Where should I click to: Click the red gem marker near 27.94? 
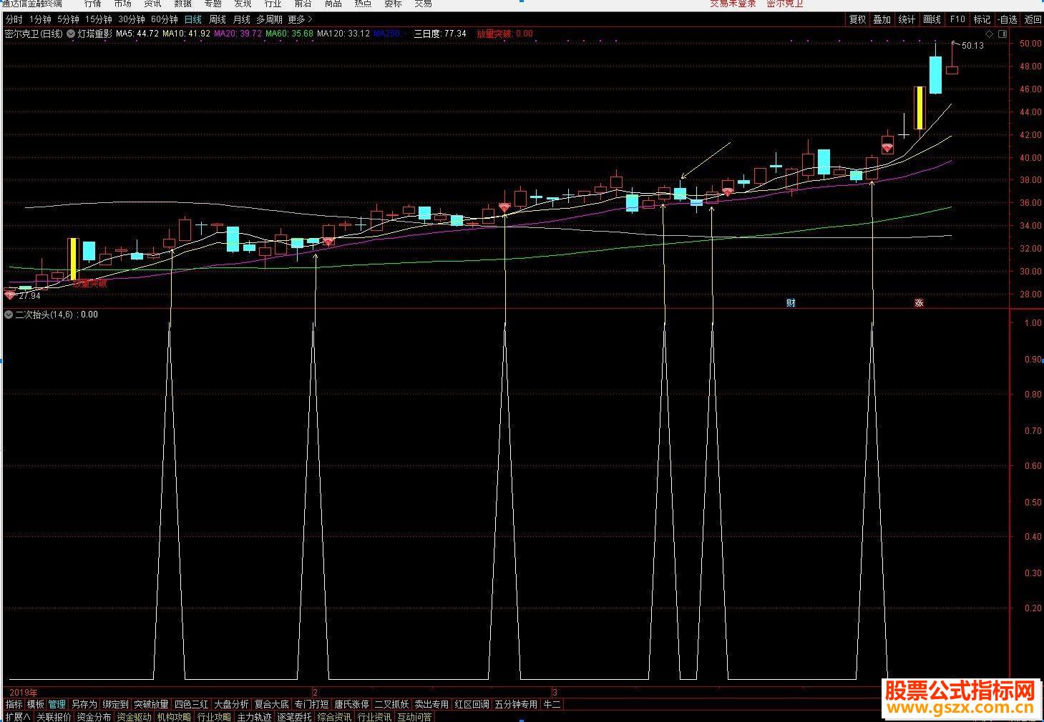10,295
